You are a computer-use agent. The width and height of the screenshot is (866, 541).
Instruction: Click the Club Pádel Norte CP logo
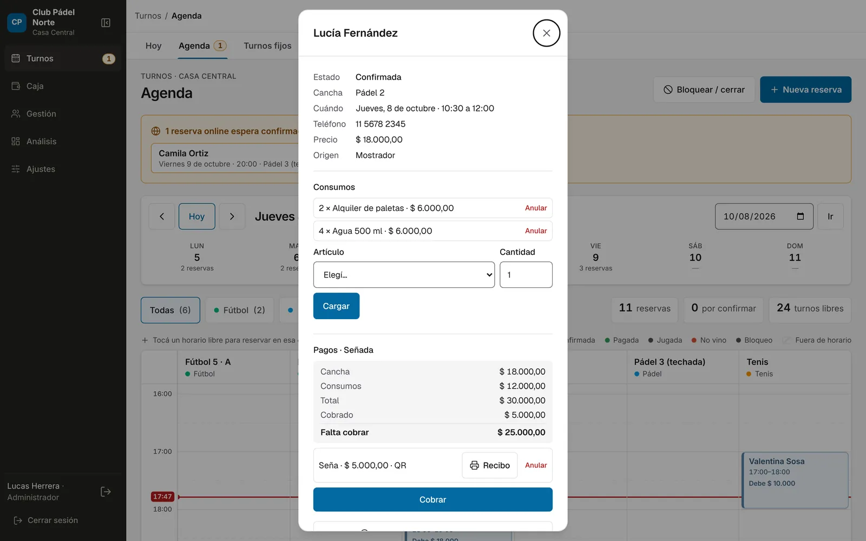17,22
